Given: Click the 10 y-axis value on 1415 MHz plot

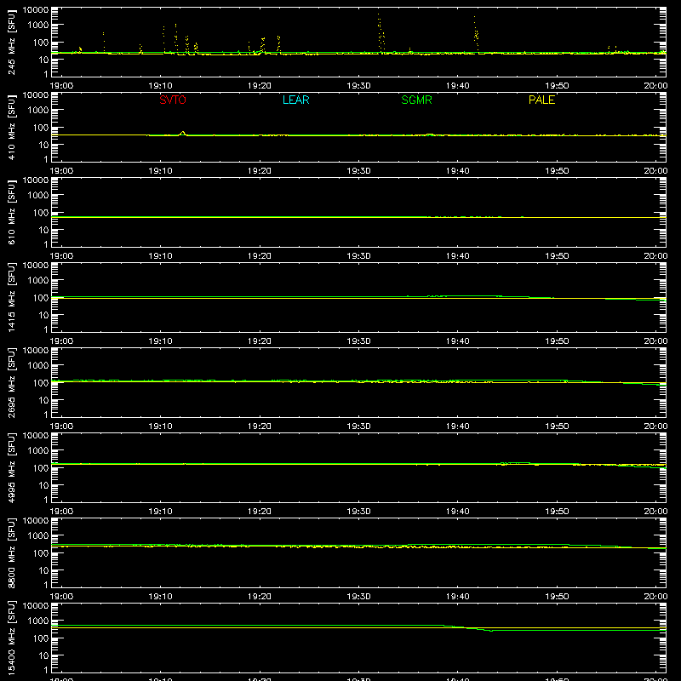Looking at the screenshot, I should (x=43, y=315).
